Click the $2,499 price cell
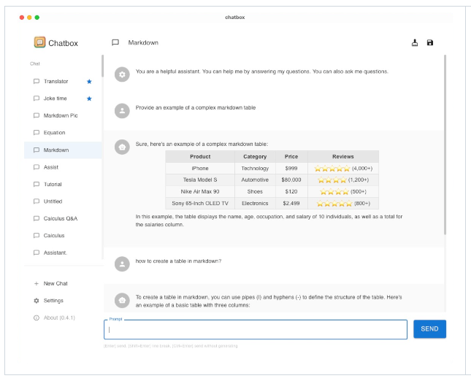Screen dimensions: 471x381 [x=291, y=203]
